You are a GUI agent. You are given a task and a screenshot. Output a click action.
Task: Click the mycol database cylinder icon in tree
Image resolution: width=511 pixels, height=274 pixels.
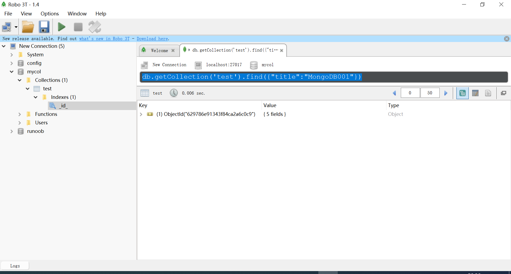[x=21, y=72]
